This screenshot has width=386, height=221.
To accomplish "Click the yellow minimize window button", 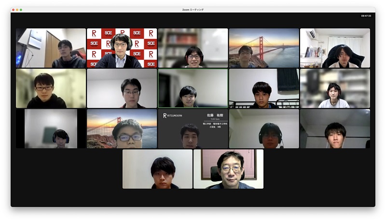I will [17, 10].
